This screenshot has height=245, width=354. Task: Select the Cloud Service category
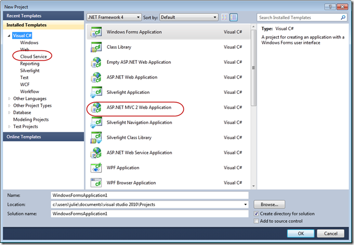[x=34, y=57]
